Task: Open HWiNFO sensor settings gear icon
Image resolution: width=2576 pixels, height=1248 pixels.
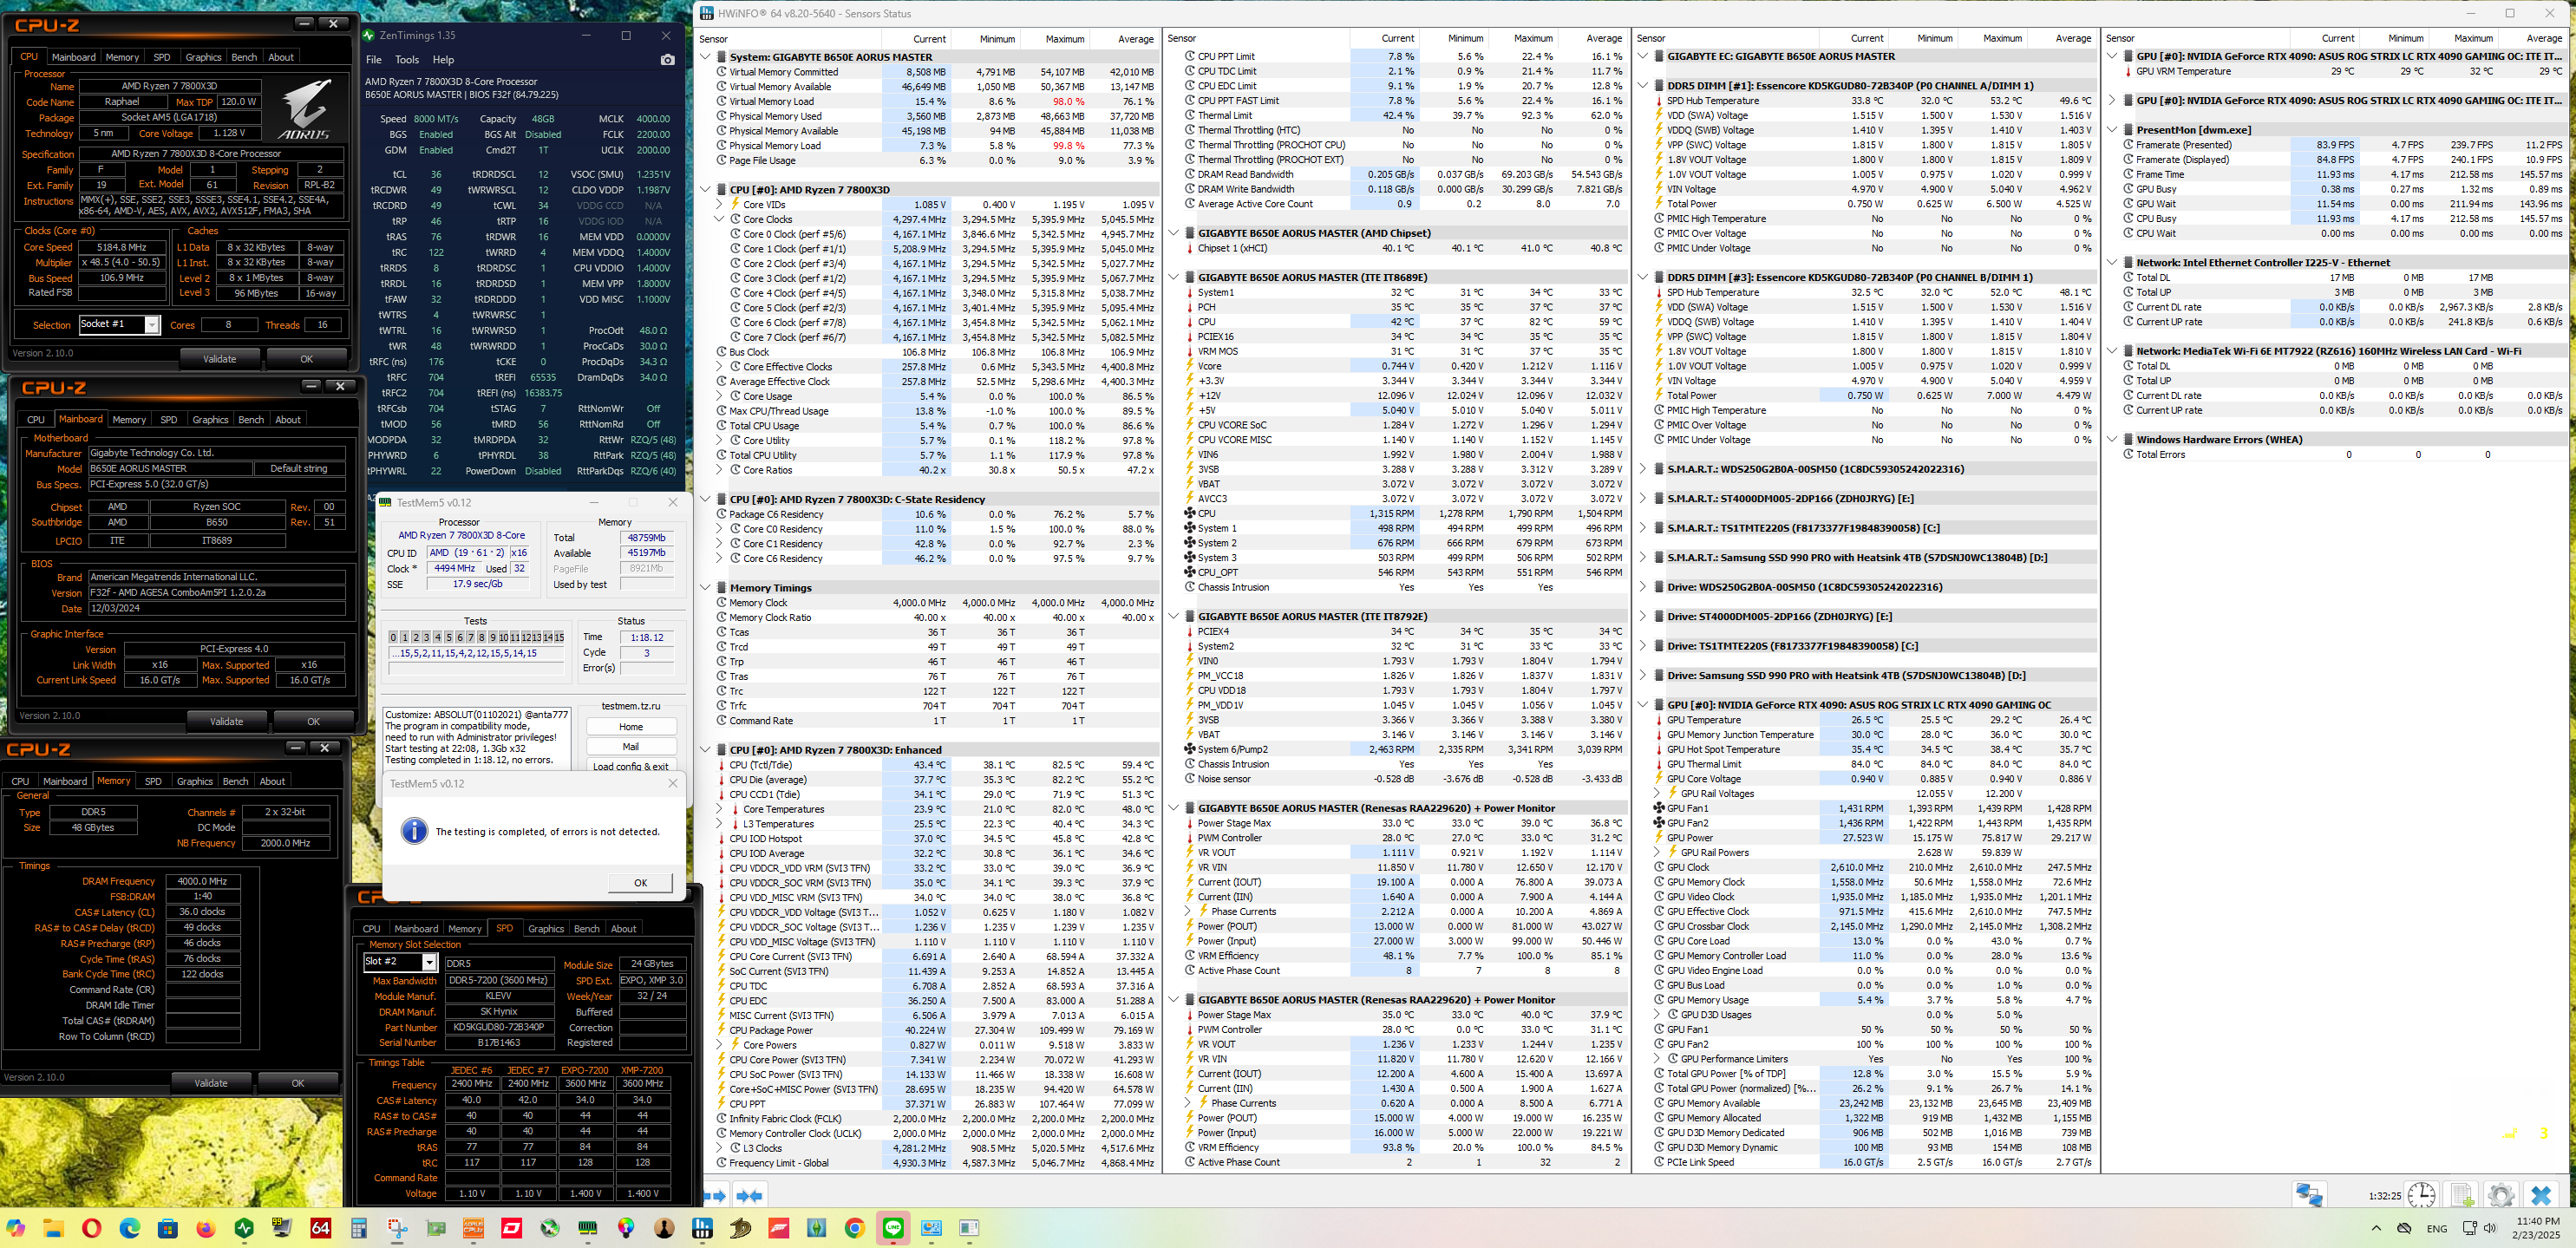Action: [2501, 1195]
